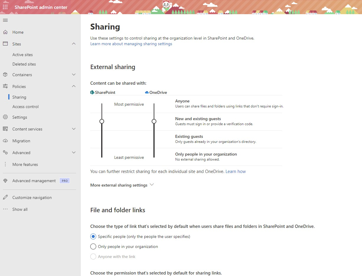Image resolution: width=362 pixels, height=276 pixels.
Task: Click the SharePoint sharing slider handle
Action: click(x=102, y=121)
